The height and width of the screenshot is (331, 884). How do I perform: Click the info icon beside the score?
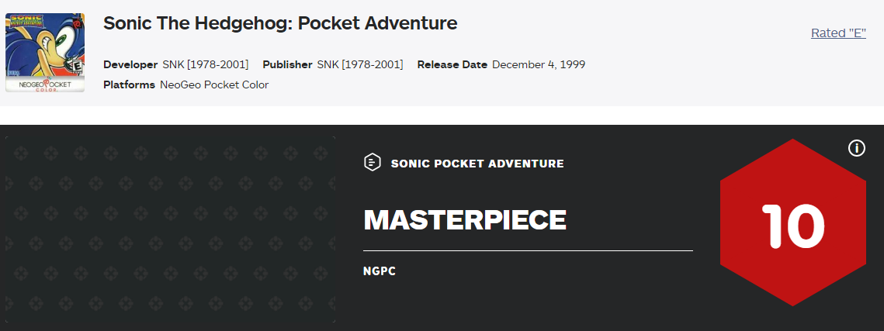pos(857,148)
